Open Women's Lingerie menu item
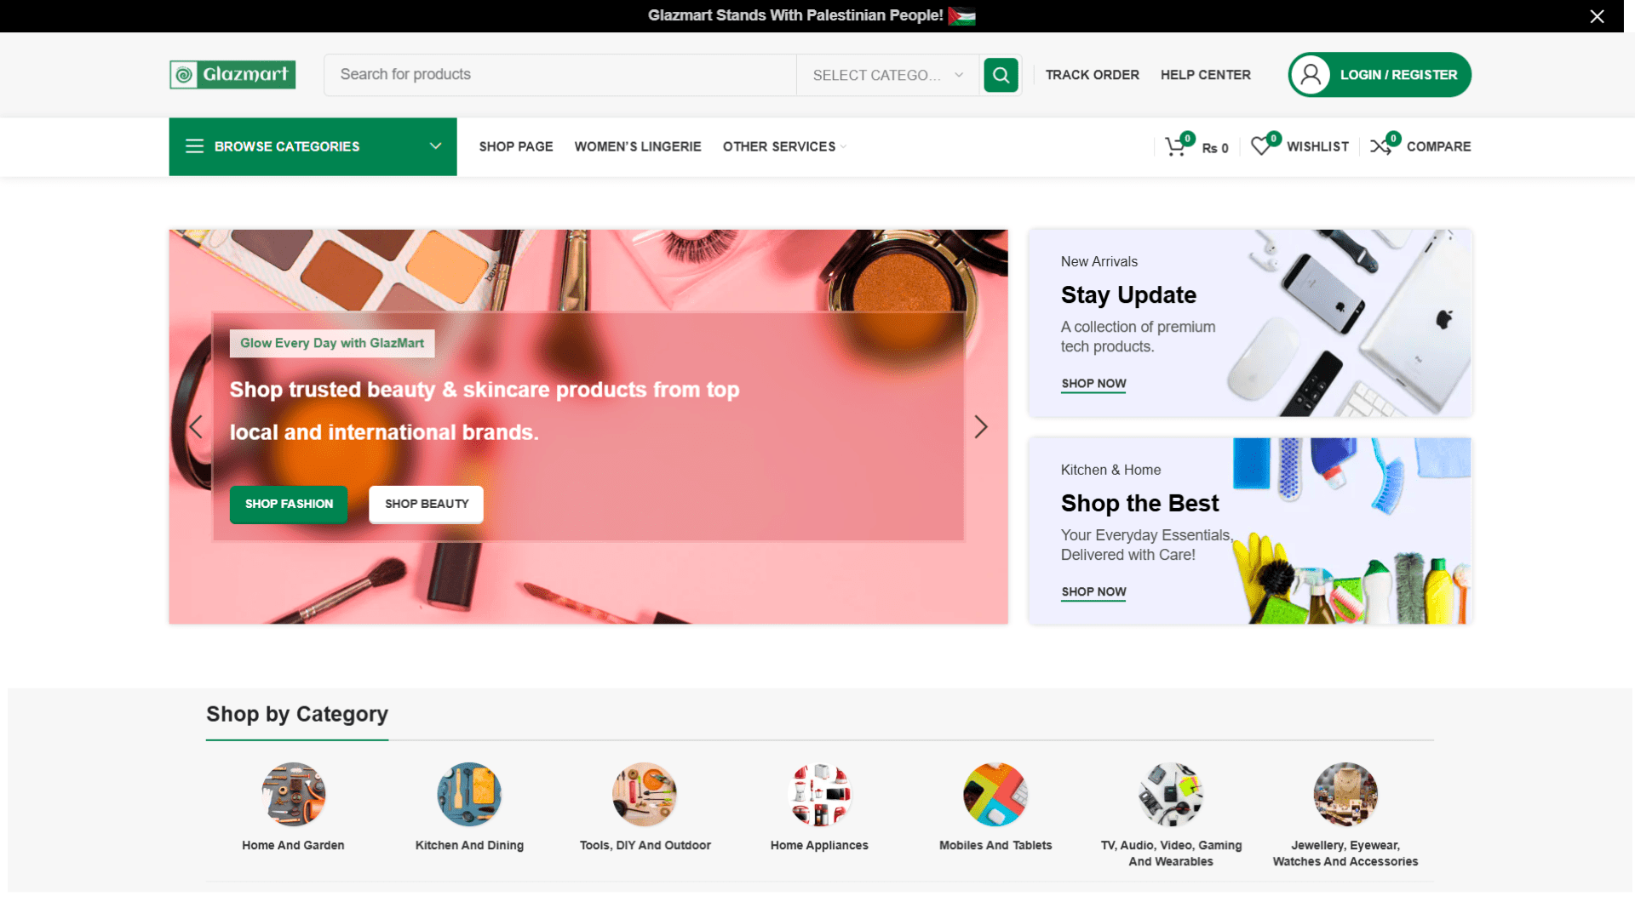 click(x=638, y=146)
